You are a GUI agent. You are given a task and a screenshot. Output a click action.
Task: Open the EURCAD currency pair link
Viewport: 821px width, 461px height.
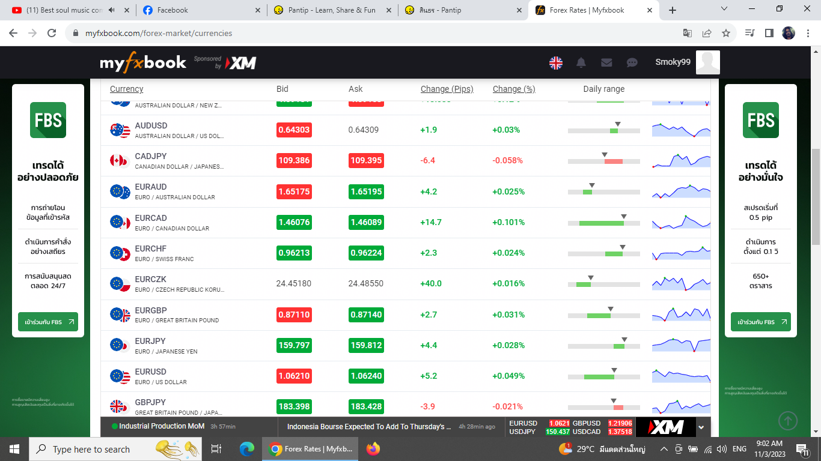pos(151,218)
